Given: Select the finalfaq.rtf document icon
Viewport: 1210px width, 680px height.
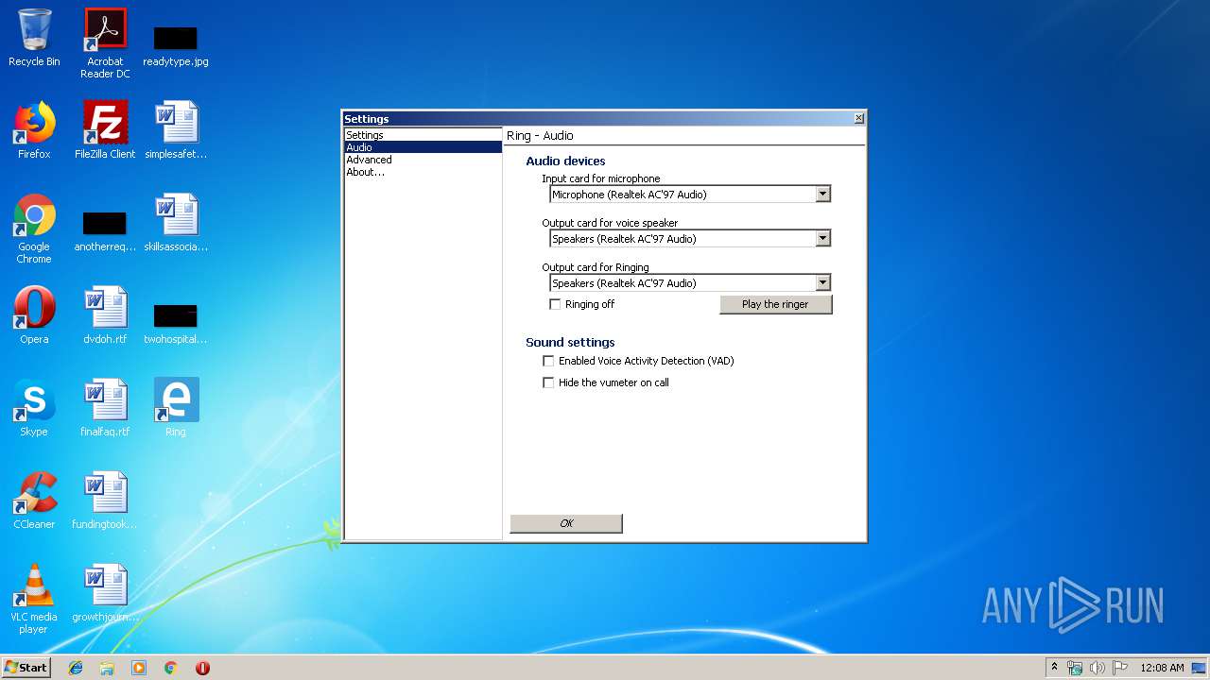Looking at the screenshot, I should [x=105, y=408].
